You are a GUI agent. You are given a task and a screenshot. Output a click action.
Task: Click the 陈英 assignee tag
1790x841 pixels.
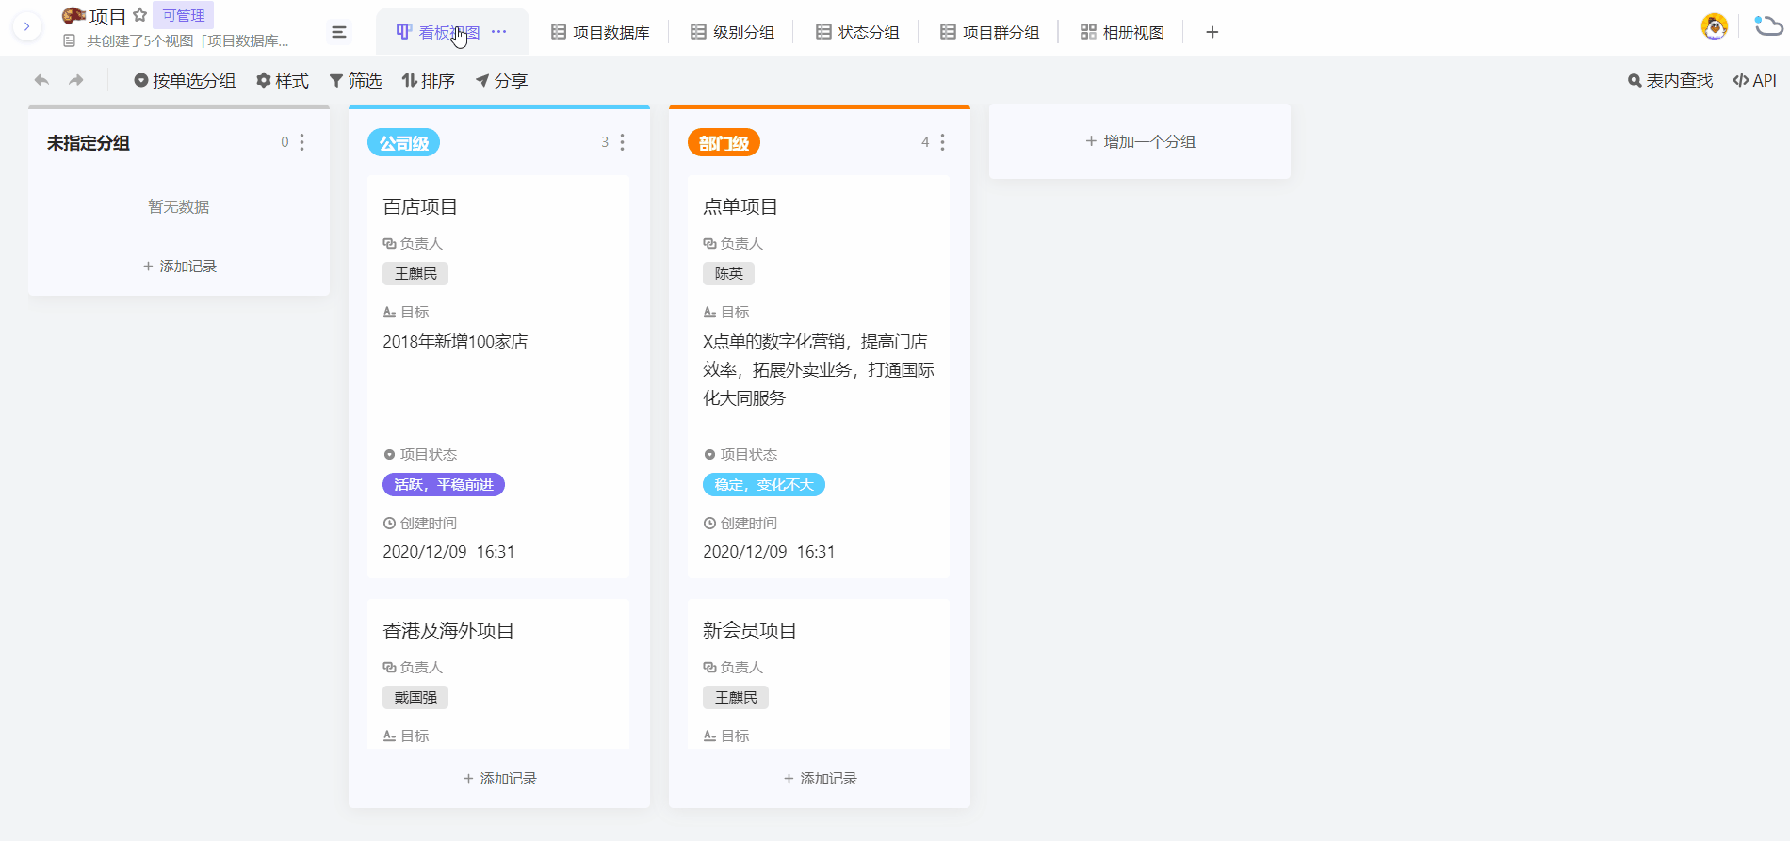click(x=728, y=274)
